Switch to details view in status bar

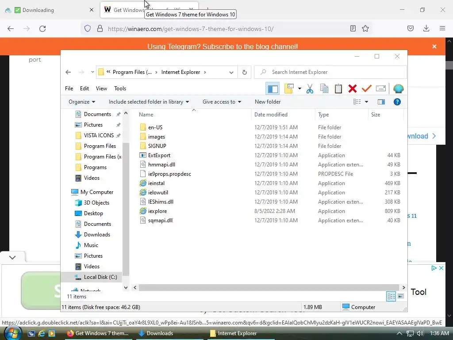pos(391,296)
